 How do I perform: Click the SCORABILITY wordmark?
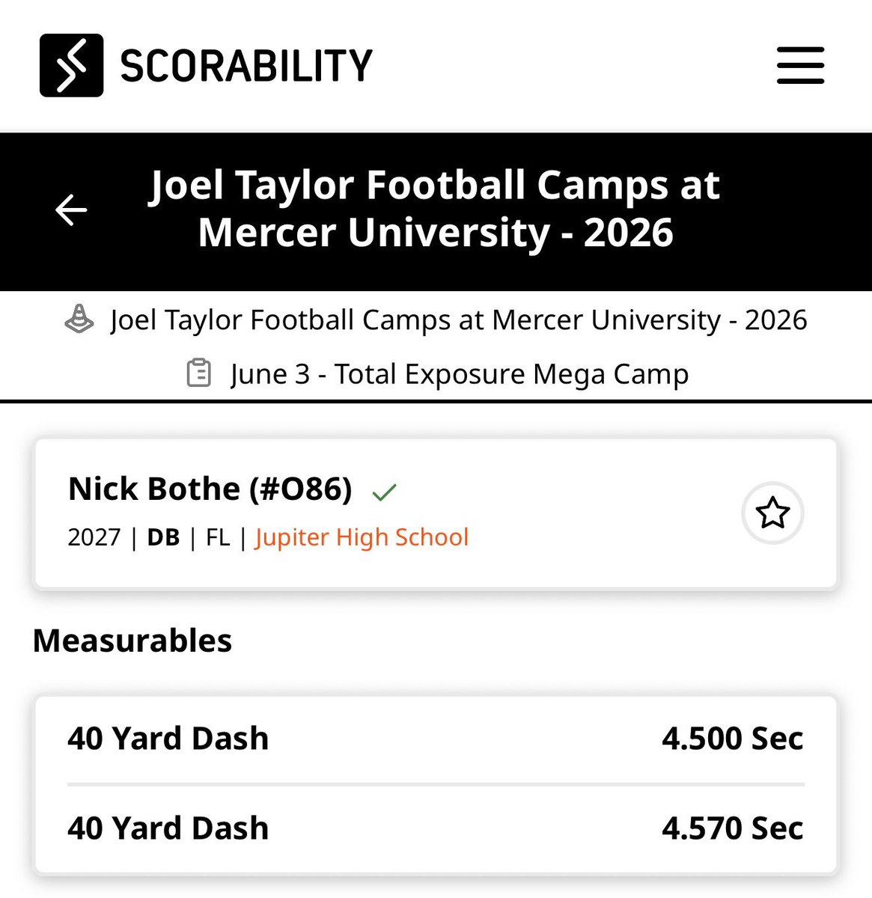pyautogui.click(x=246, y=66)
